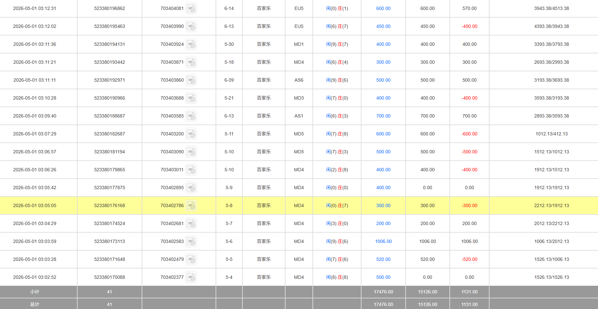Open blue bet amount 600.00 at 03:12:31
The image size is (598, 309).
point(383,8)
